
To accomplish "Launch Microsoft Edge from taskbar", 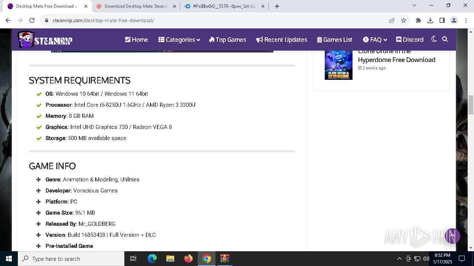I will 152,259.
